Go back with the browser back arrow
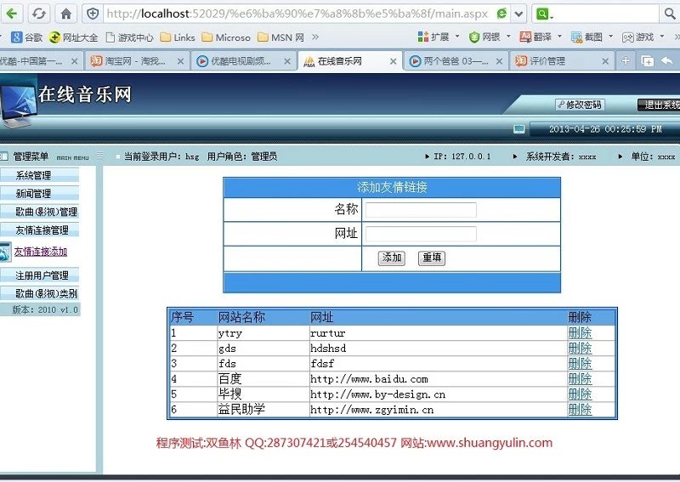The image size is (680, 482). coord(11,14)
